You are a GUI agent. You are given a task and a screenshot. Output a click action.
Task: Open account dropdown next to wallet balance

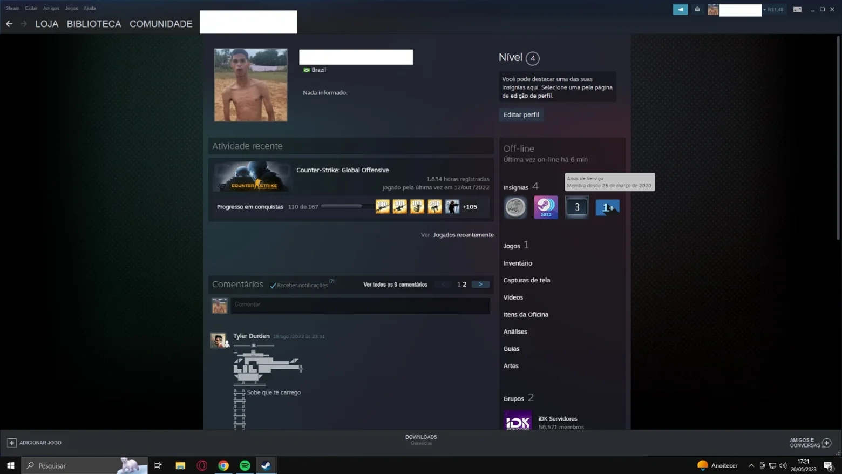tap(765, 10)
